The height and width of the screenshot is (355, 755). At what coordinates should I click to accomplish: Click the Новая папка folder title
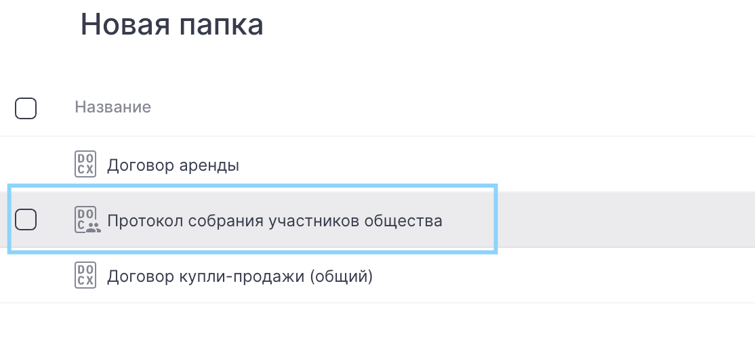pyautogui.click(x=172, y=25)
